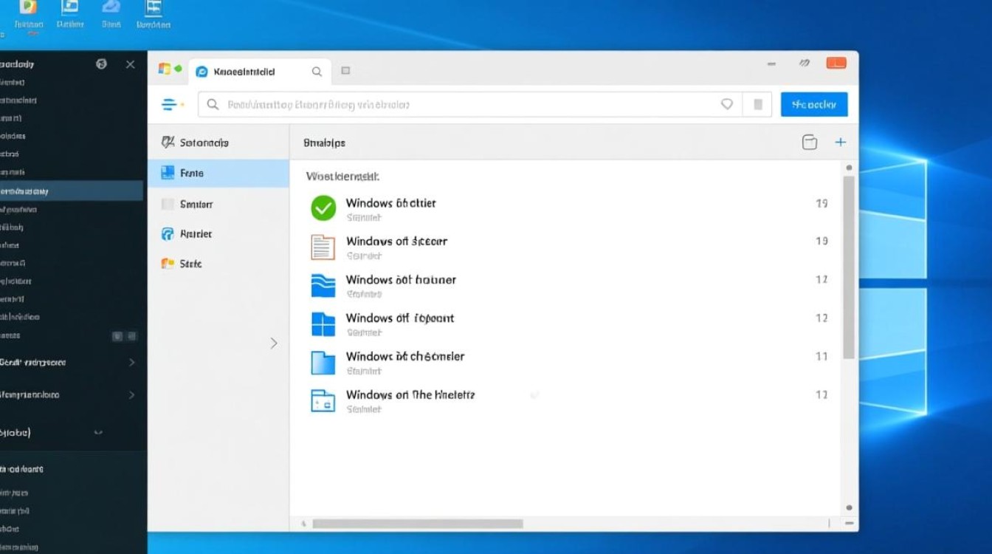Expand the first right-chevron row in dark panel
The image size is (992, 554).
(132, 363)
